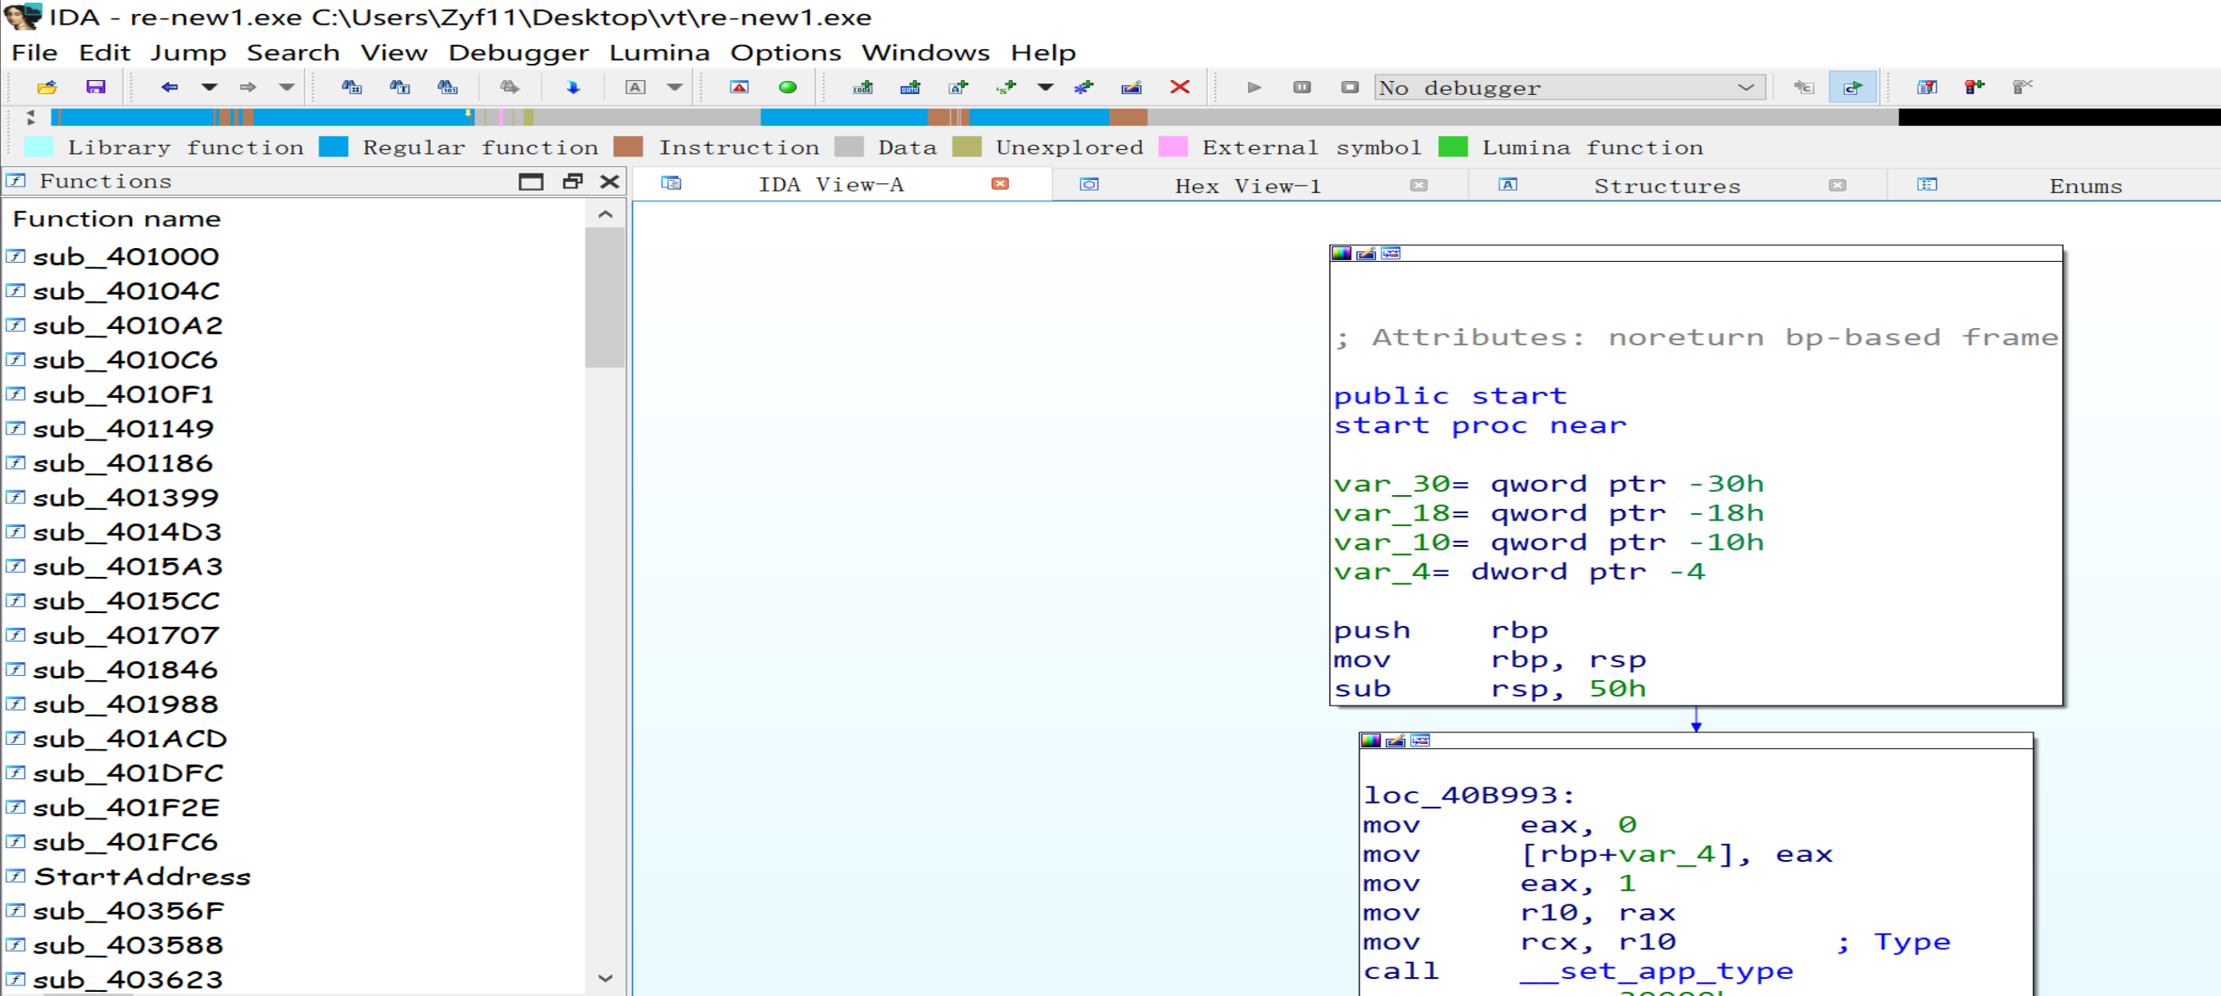Image resolution: width=2221 pixels, height=996 pixels.
Task: Expand the back-history dropdown arrow
Action: click(209, 87)
